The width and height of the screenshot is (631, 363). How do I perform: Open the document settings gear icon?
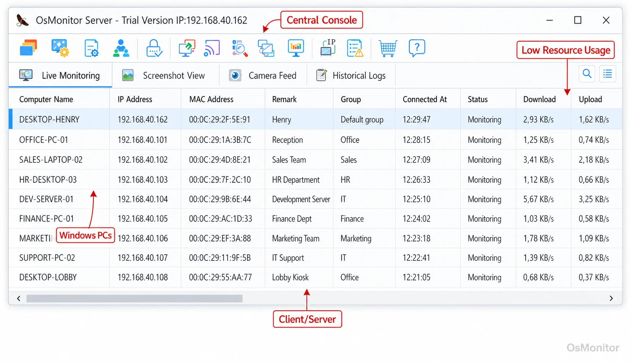pyautogui.click(x=91, y=48)
